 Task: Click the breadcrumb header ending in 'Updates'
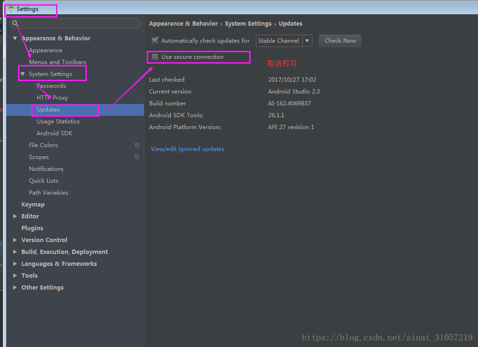[x=225, y=23]
